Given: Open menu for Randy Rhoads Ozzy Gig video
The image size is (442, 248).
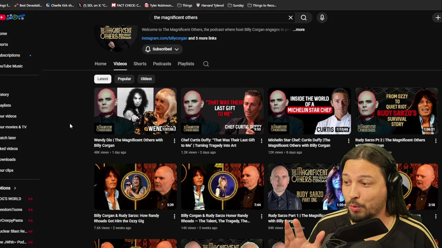Looking at the screenshot, I should click(x=174, y=216).
